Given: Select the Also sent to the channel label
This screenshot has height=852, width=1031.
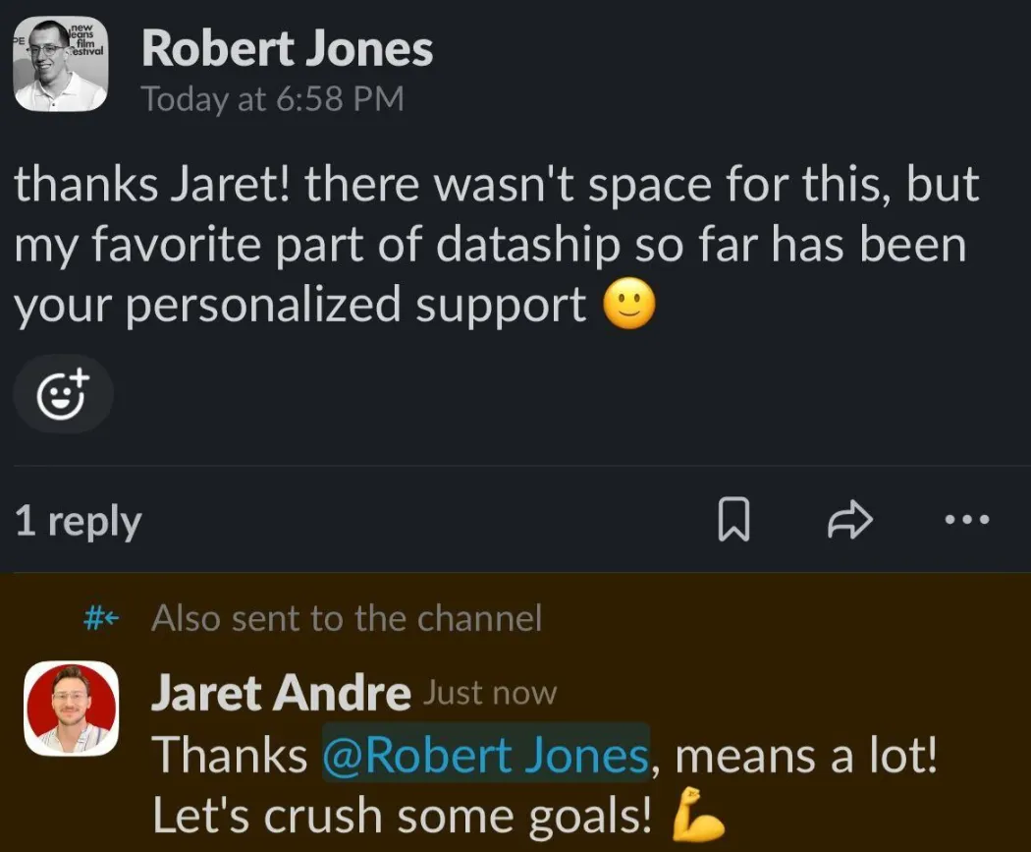Looking at the screenshot, I should [x=347, y=618].
